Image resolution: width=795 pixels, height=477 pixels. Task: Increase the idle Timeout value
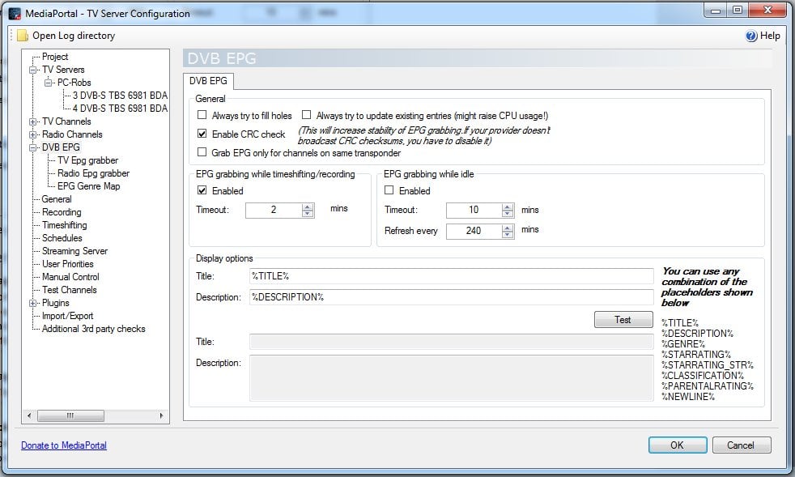click(x=508, y=207)
